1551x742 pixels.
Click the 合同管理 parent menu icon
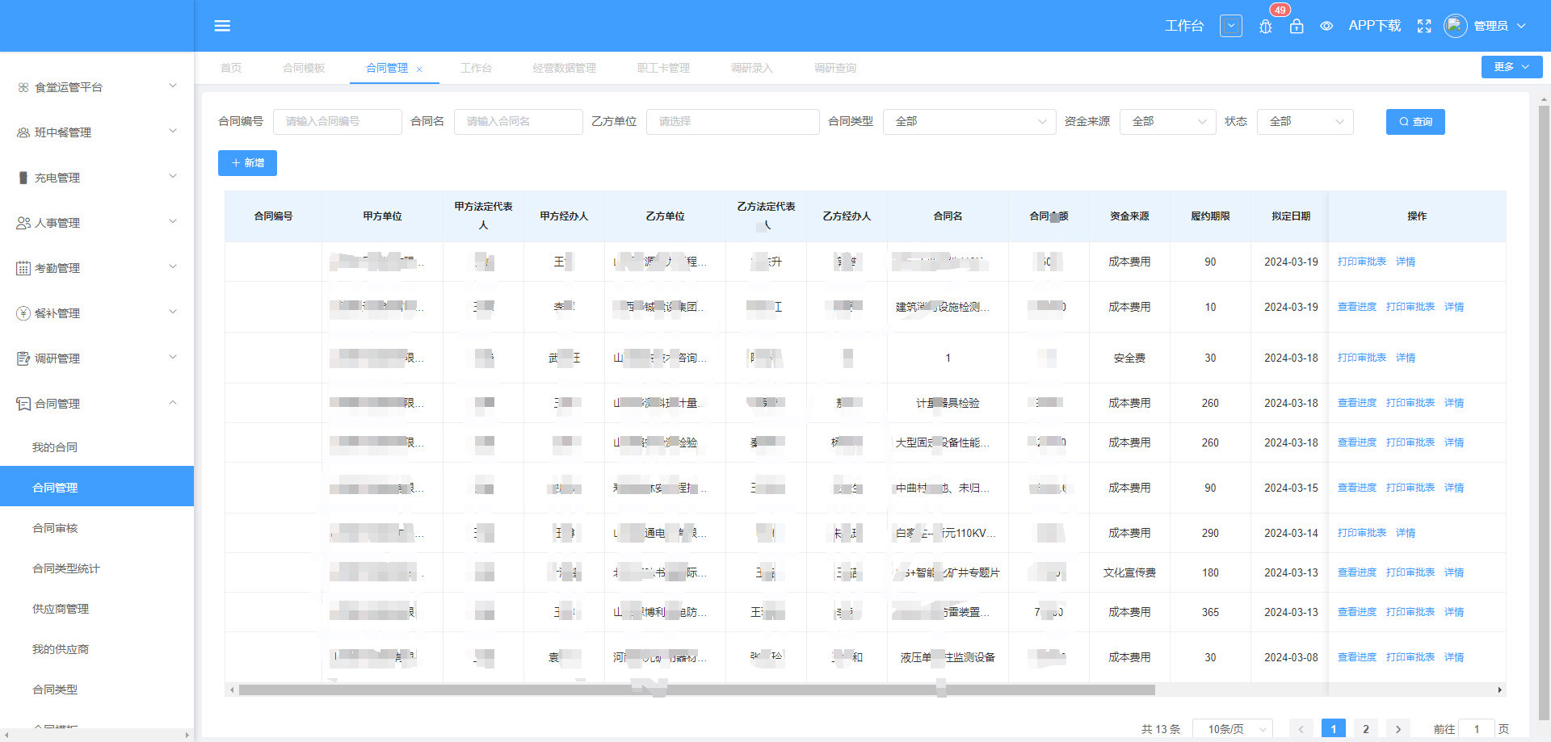coord(23,404)
